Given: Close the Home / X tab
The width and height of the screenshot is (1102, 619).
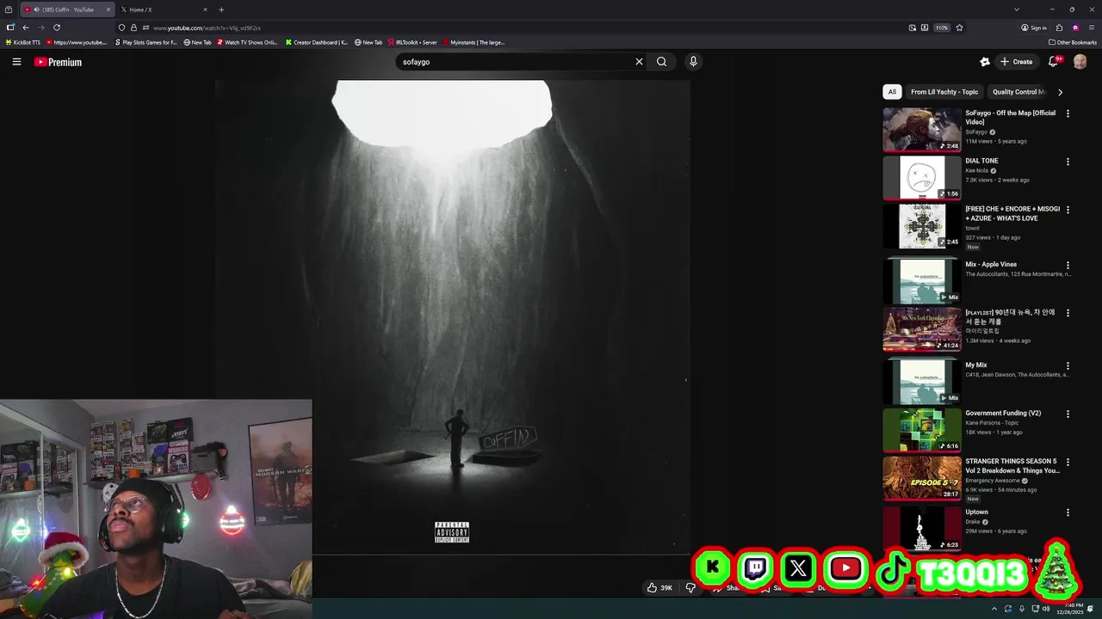Looking at the screenshot, I should tap(205, 9).
